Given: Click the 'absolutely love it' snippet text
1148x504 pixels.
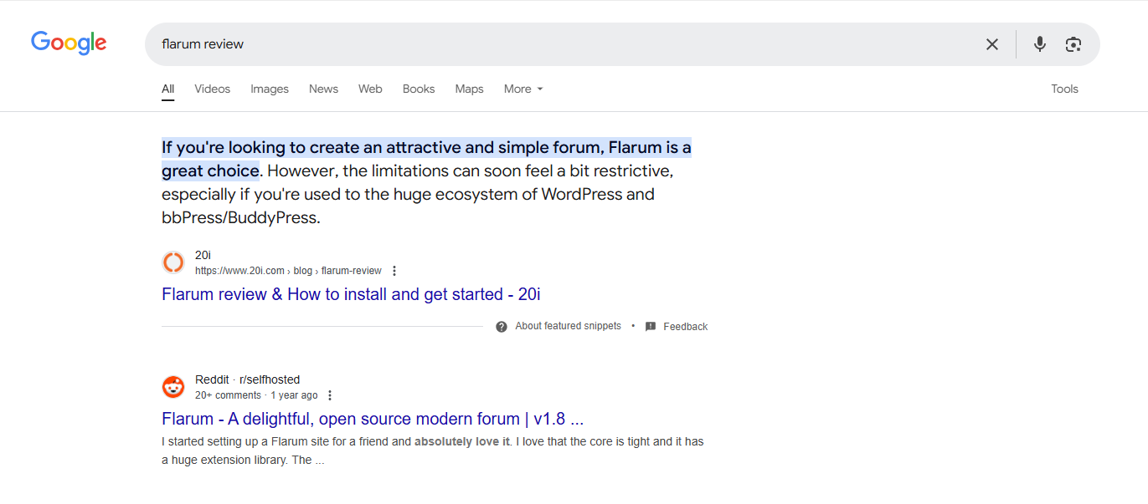Looking at the screenshot, I should (462, 441).
